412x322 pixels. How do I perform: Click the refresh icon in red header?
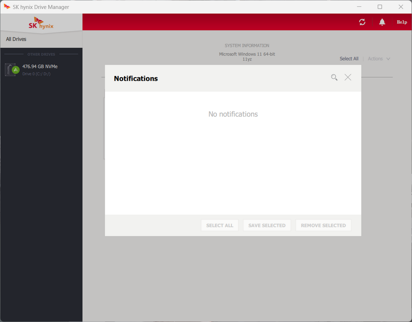pyautogui.click(x=362, y=22)
